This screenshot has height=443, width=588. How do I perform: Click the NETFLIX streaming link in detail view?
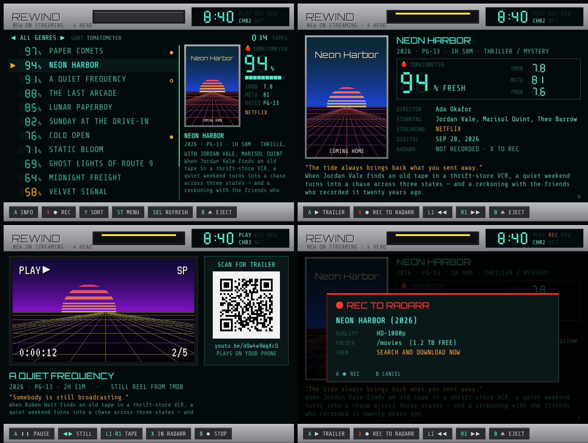coord(448,129)
